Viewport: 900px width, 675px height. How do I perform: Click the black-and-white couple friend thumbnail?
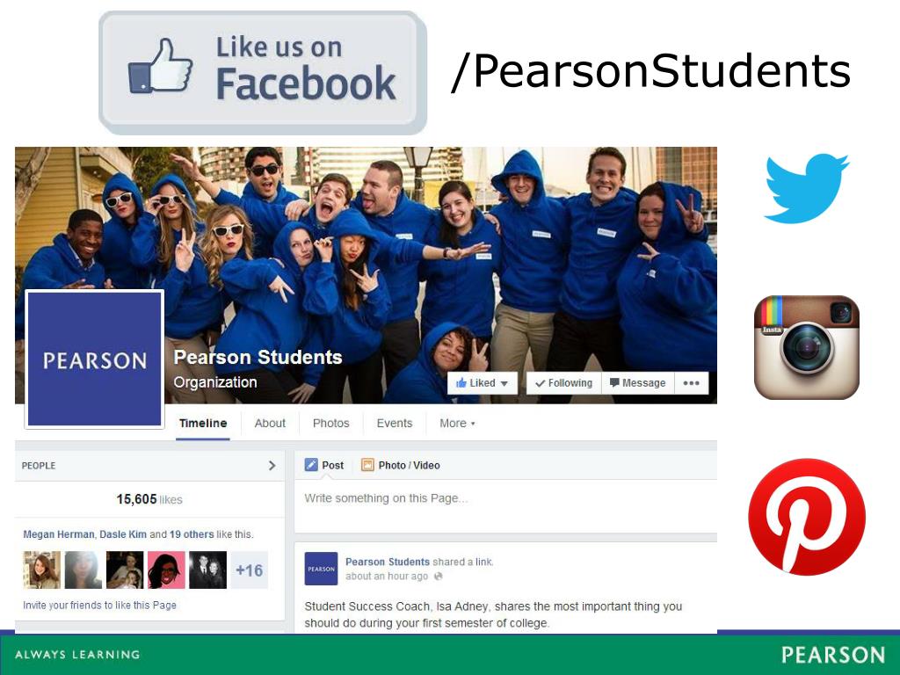coord(207,570)
